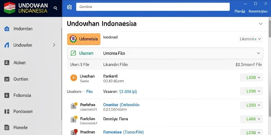Viewport: 271px width, 135px height.
Task: Click the Imdontian home icon
Action: (7, 29)
